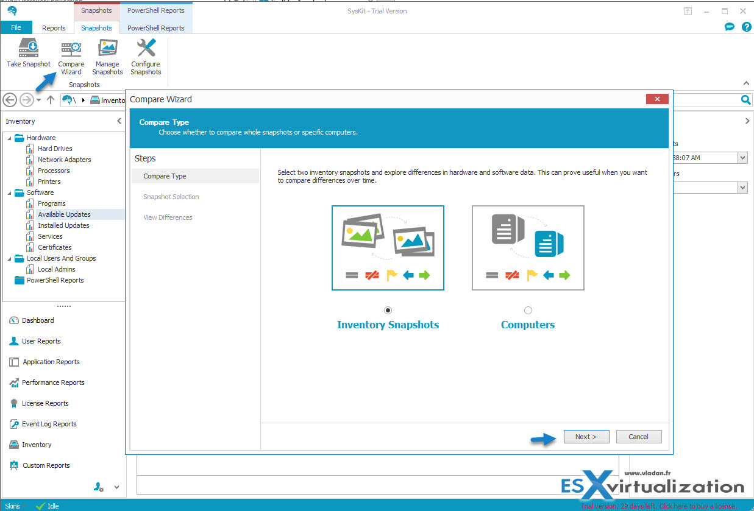Close the Compare Wizard dialog
754x511 pixels.
[657, 99]
